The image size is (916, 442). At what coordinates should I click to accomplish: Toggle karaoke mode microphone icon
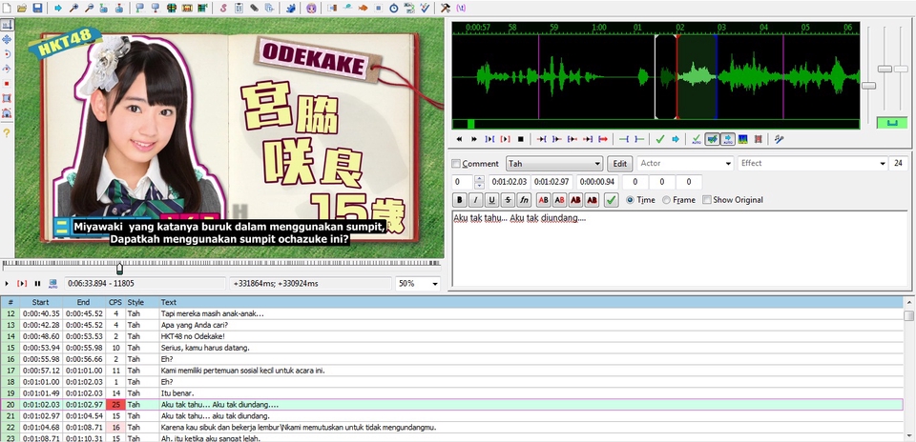[x=779, y=139]
